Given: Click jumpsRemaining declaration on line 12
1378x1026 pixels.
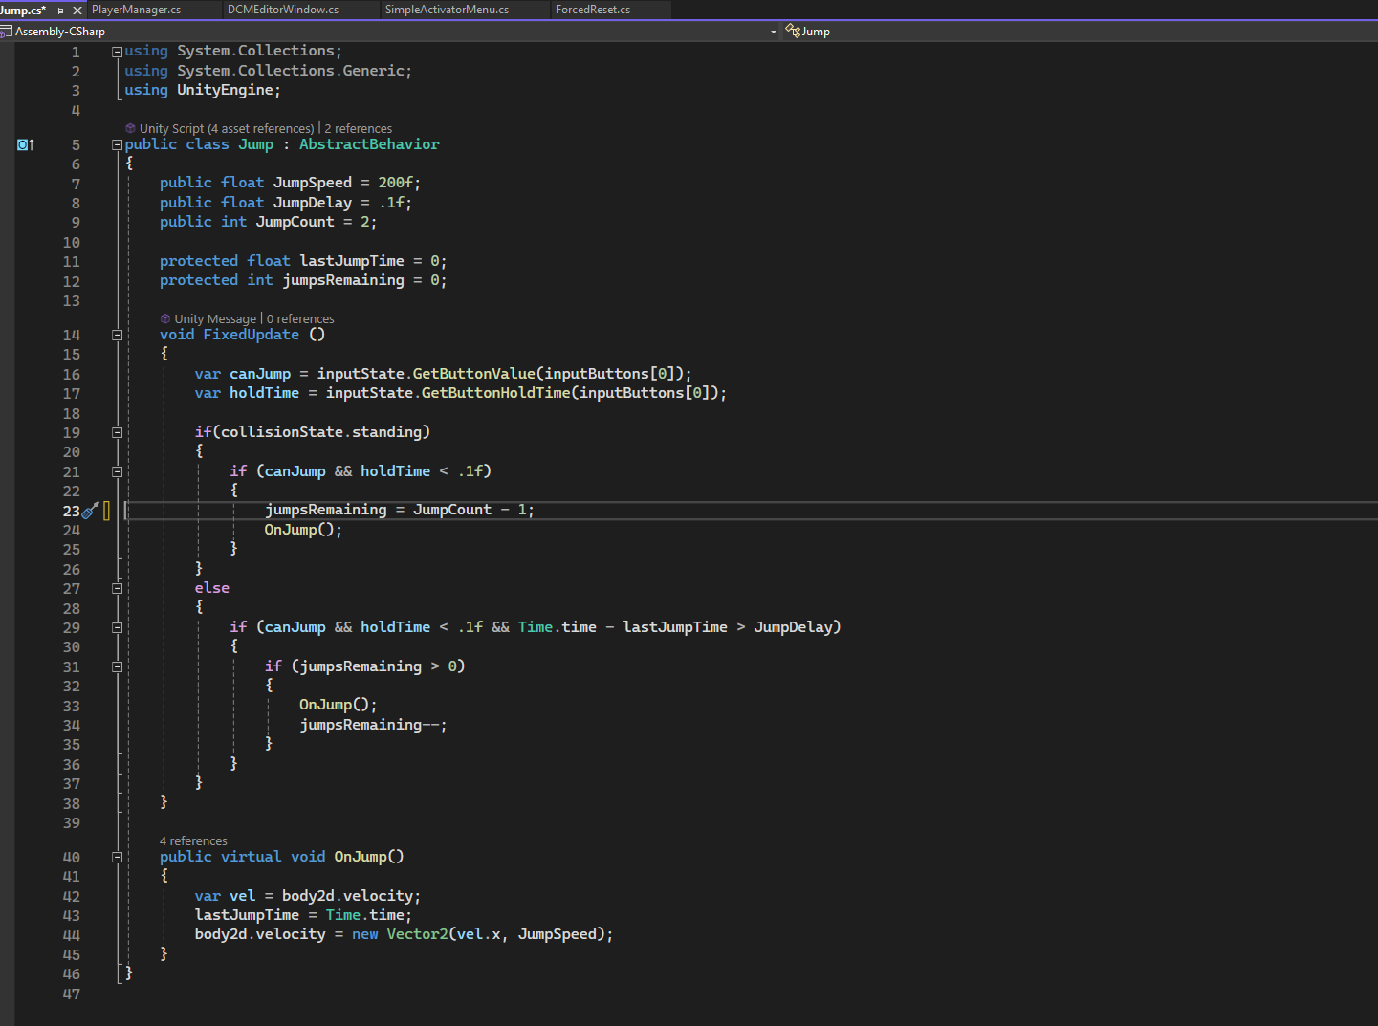Looking at the screenshot, I should 343,280.
